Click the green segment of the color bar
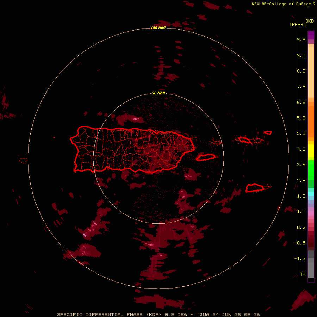The image size is (317, 317). (311, 170)
